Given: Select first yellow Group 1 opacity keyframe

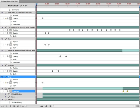Looking at the screenshot, I should (x=123, y=91).
